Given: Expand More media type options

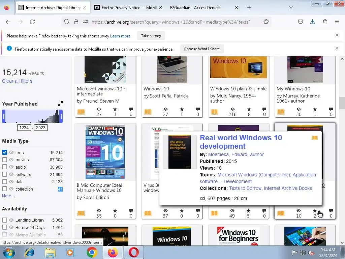Looking at the screenshot, I should click(x=8, y=196).
